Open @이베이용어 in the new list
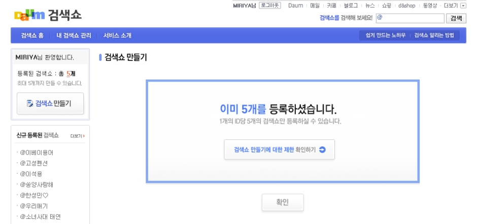The height and width of the screenshot is (224, 477). 37,153
